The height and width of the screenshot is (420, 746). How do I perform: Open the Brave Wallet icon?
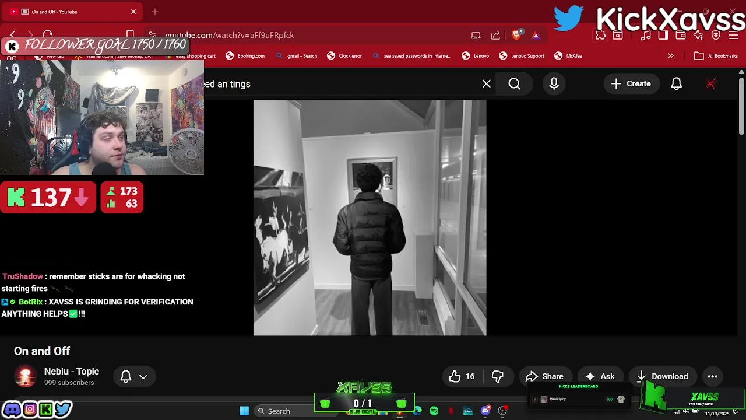[x=681, y=35]
